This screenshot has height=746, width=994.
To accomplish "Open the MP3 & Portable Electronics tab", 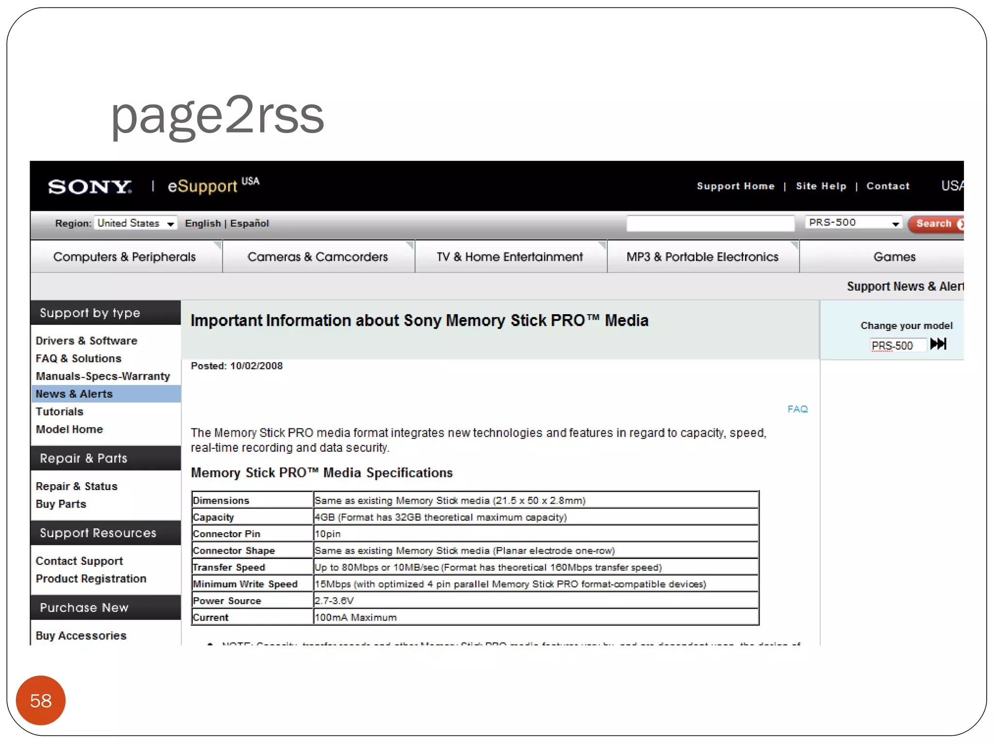I will (x=702, y=257).
